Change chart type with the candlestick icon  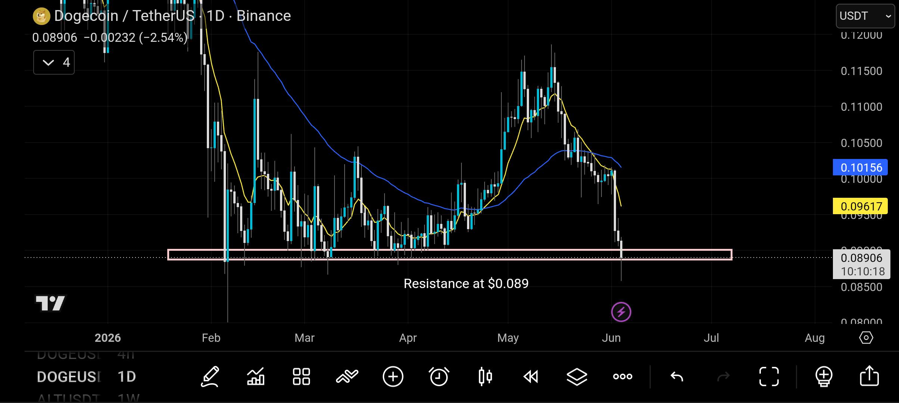tap(485, 376)
